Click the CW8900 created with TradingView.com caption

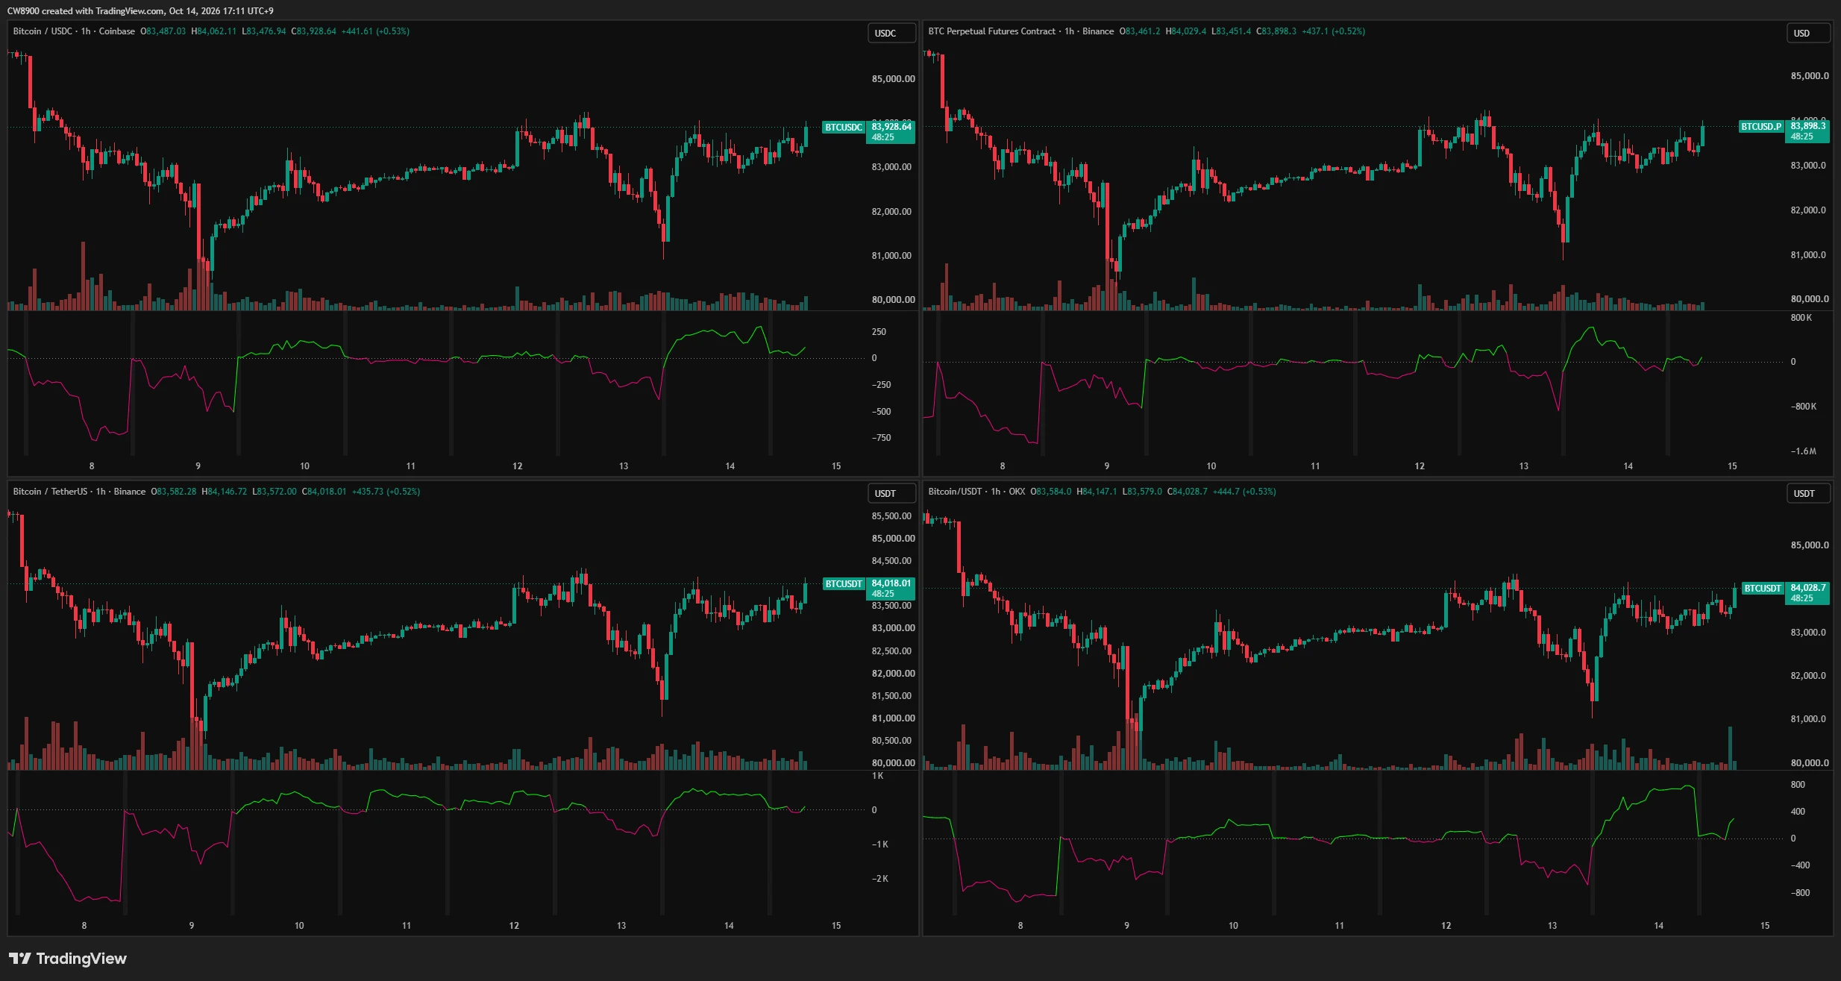pos(140,11)
